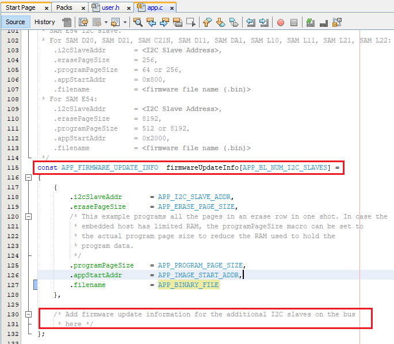Switch to History view
The width and height of the screenshot is (394, 344).
coord(44,22)
